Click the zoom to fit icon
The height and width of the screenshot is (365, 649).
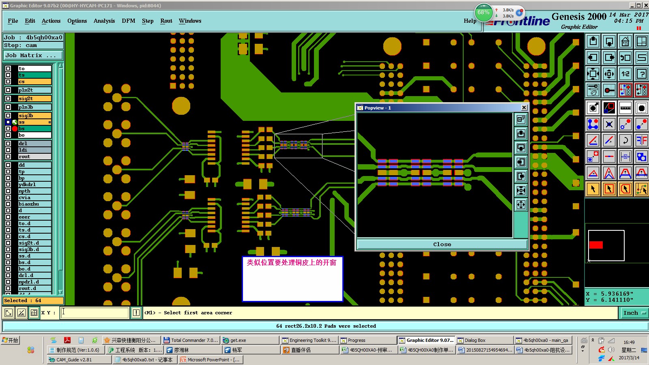tap(593, 74)
